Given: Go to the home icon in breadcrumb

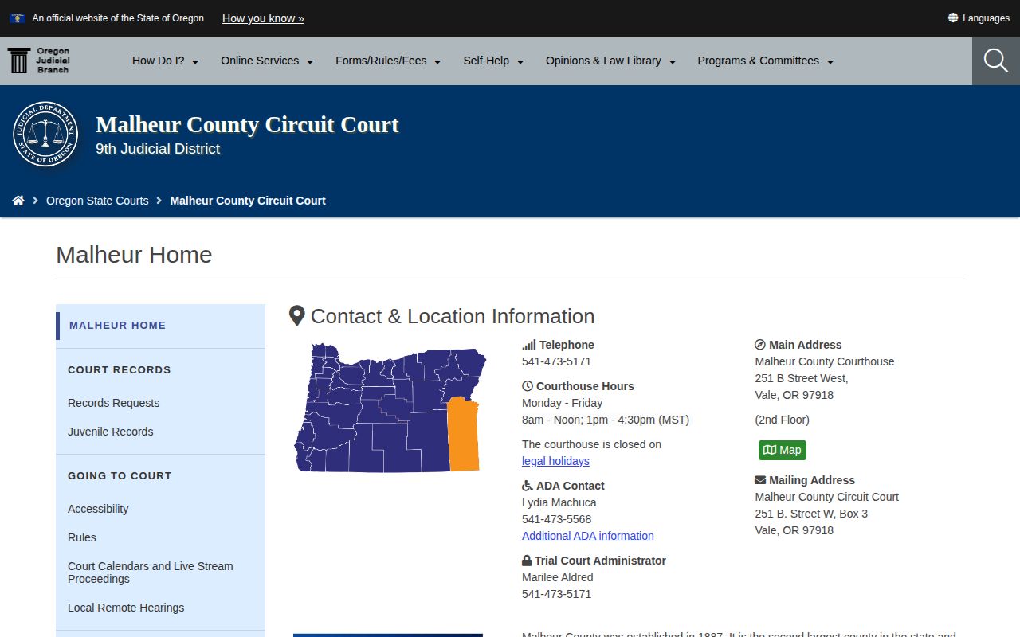Looking at the screenshot, I should 18,201.
